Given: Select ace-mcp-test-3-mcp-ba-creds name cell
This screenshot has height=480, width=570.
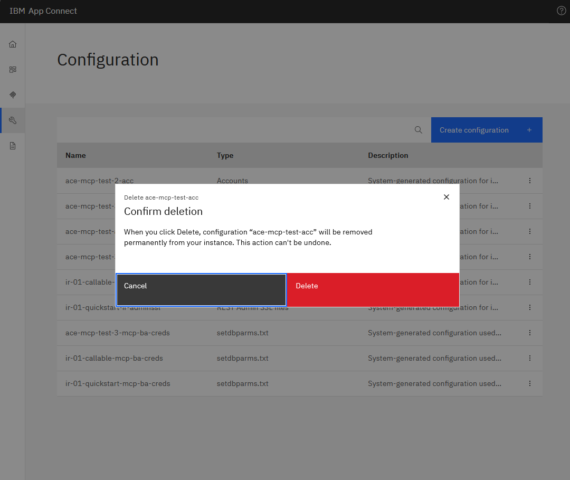Looking at the screenshot, I should 117,333.
